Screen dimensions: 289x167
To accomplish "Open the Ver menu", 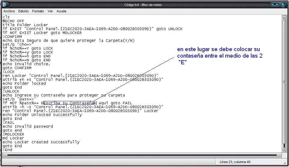I will pyautogui.click(x=50, y=11).
